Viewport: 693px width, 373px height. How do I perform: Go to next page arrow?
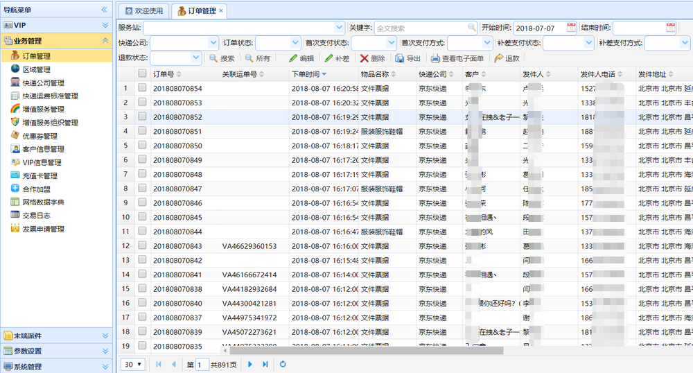[x=249, y=364]
